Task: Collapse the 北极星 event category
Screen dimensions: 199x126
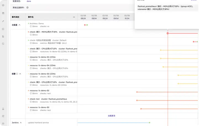Action: pyautogui.click(x=19, y=25)
